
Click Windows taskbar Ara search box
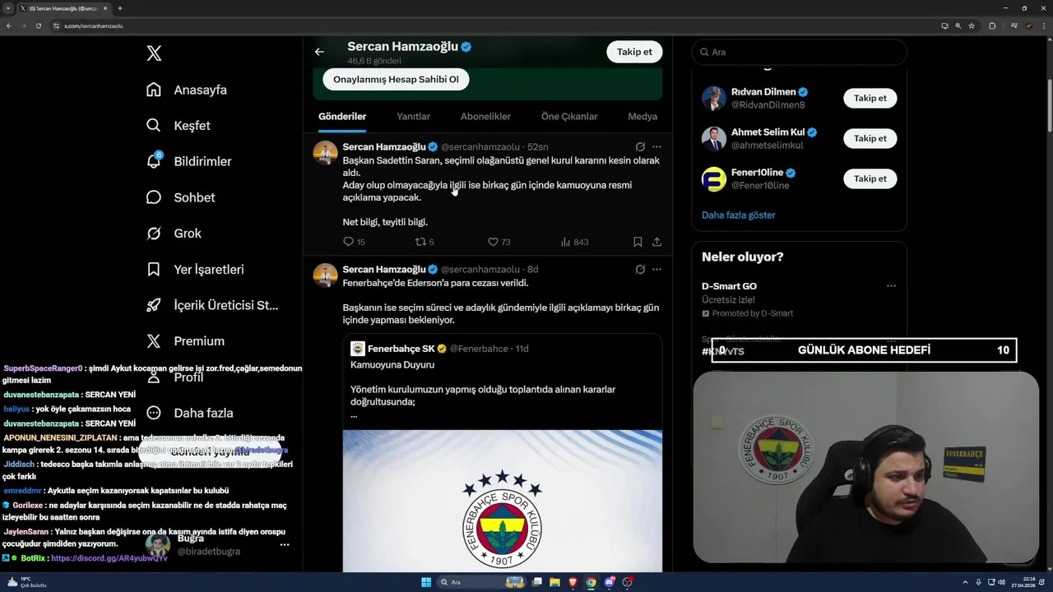coord(482,582)
